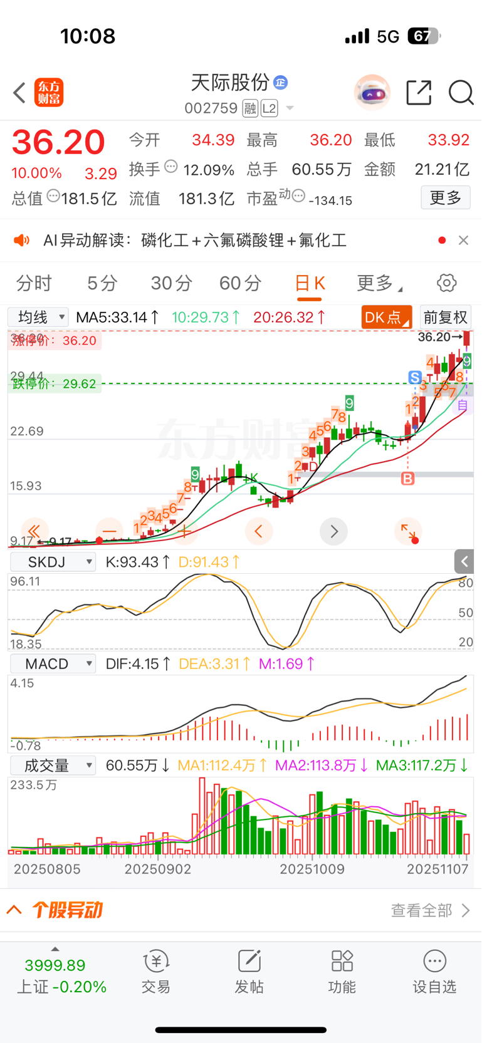Tap the 20250902 date label
Viewport: 482px width, 1043px height.
click(158, 869)
